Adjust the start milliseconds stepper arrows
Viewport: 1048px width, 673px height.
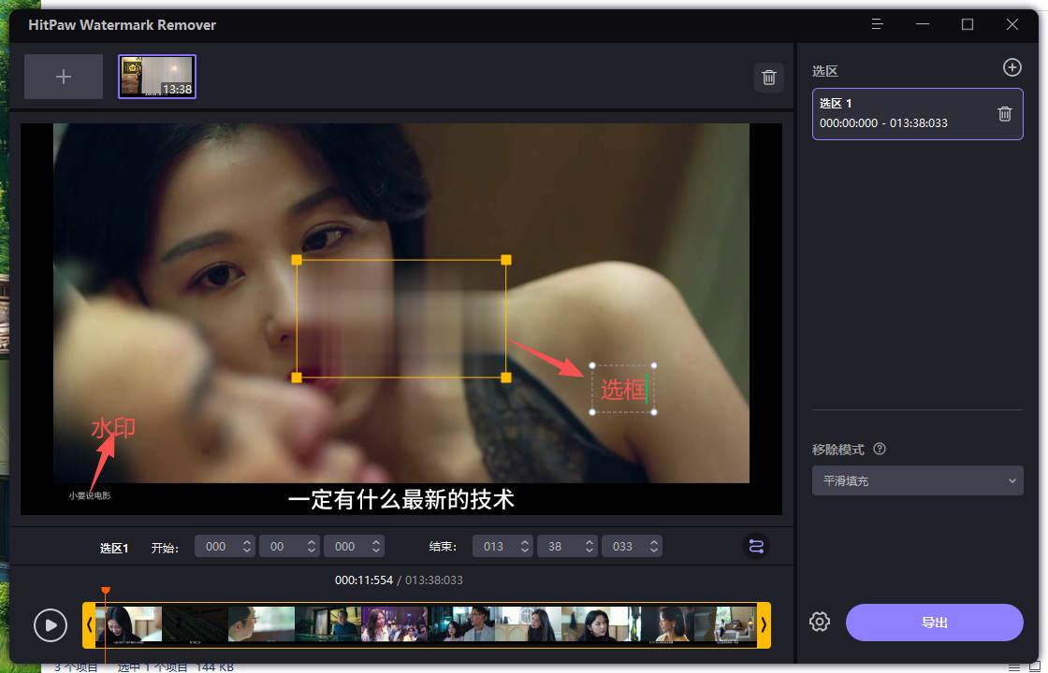coord(376,546)
